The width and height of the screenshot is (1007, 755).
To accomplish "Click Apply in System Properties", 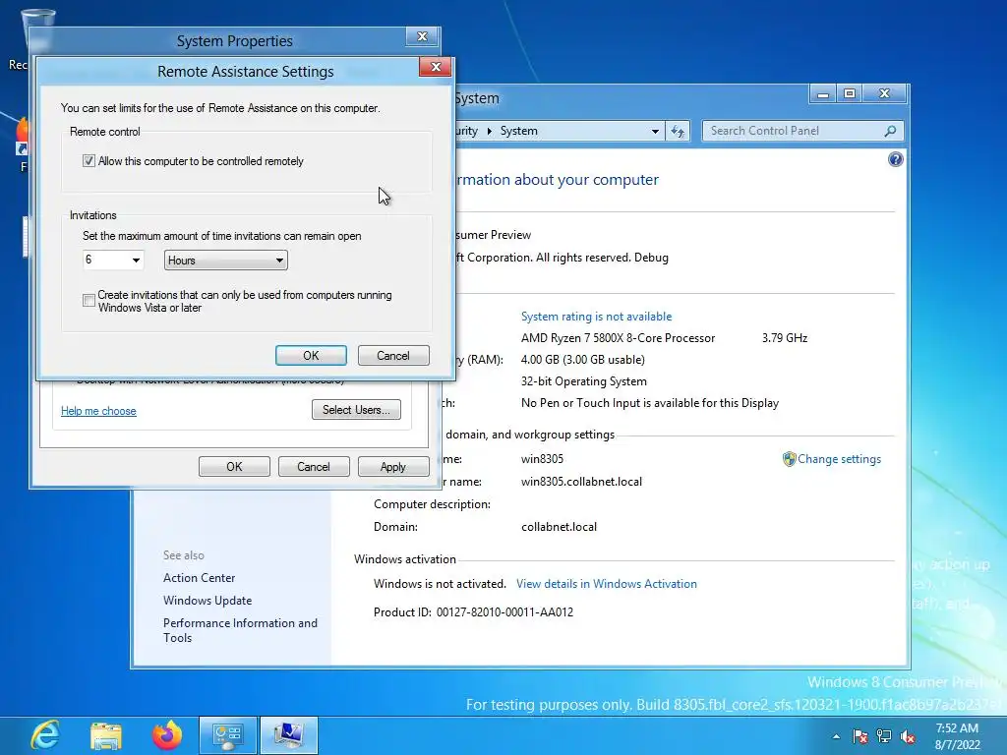I will [x=393, y=467].
